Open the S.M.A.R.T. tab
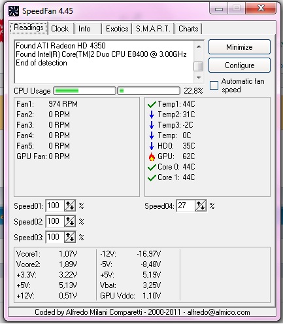283x324 pixels. click(153, 29)
